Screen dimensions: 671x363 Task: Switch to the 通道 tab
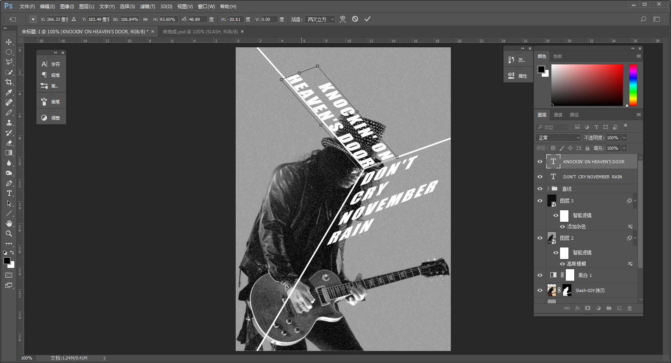coord(558,115)
